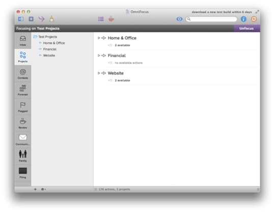
Task: Click the OmniFocus document icon in title bar
Action: [127, 12]
